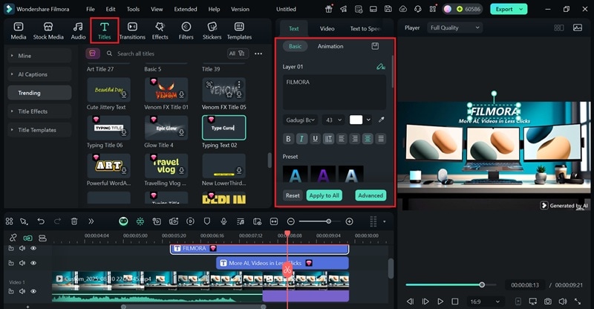Switch to the Animation tab
The height and width of the screenshot is (309, 594).
coord(330,46)
